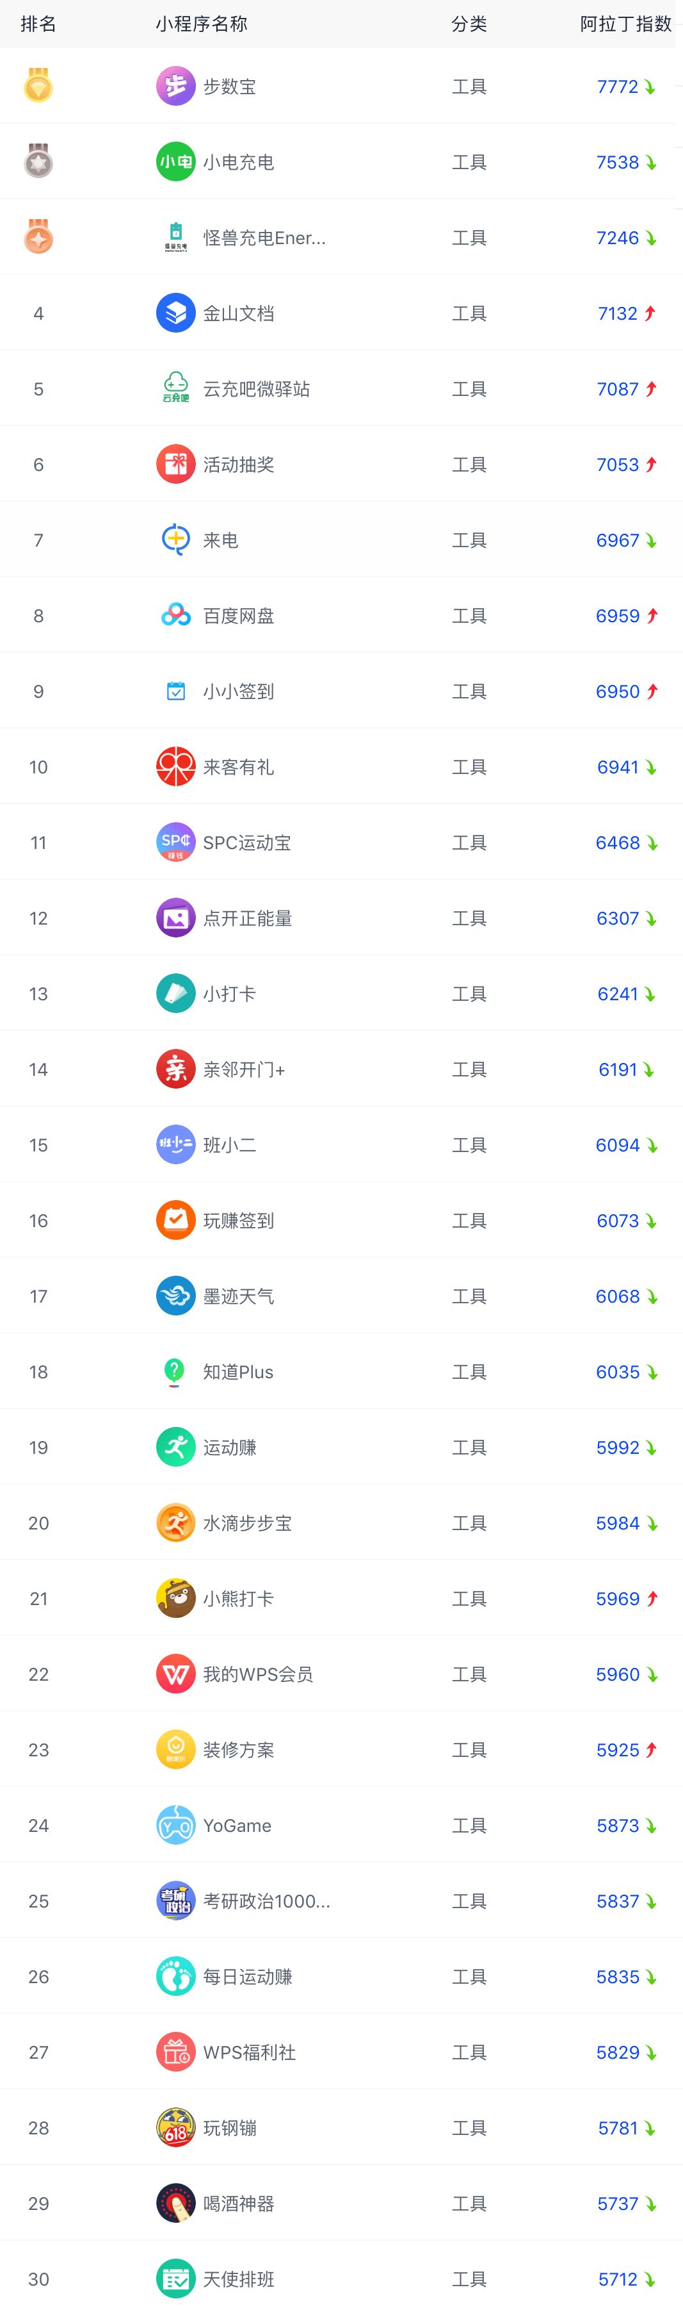683x2308 pixels.
Task: Click the bronze third-place medal
Action: coord(38,236)
